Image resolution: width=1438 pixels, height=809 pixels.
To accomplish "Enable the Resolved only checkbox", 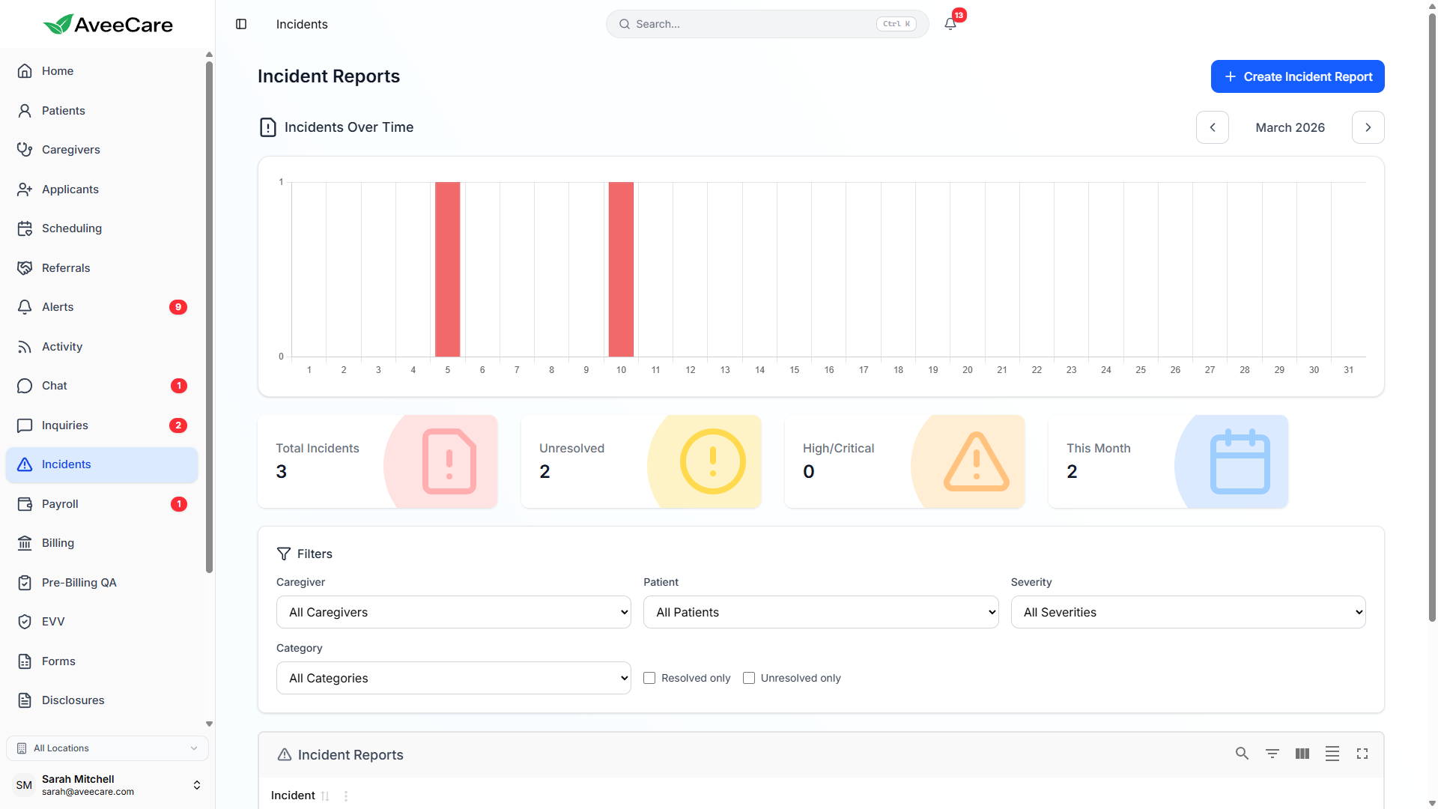I will [x=650, y=678].
